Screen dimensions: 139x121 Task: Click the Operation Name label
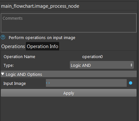tap(19, 57)
